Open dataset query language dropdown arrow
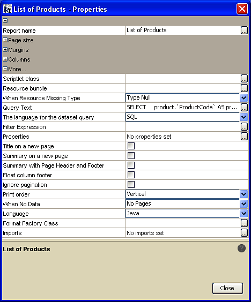251x302 pixels. [243, 117]
